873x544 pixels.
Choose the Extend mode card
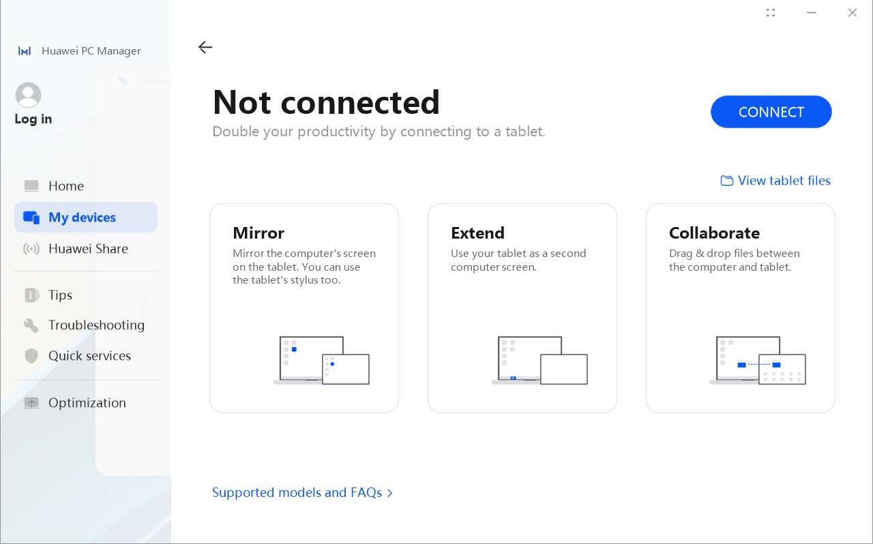[x=522, y=308]
